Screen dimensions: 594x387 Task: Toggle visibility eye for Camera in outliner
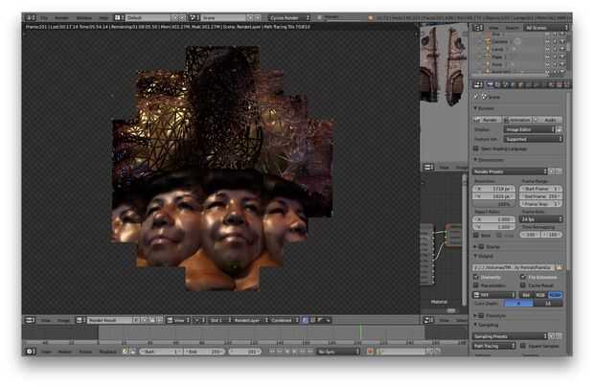click(548, 41)
